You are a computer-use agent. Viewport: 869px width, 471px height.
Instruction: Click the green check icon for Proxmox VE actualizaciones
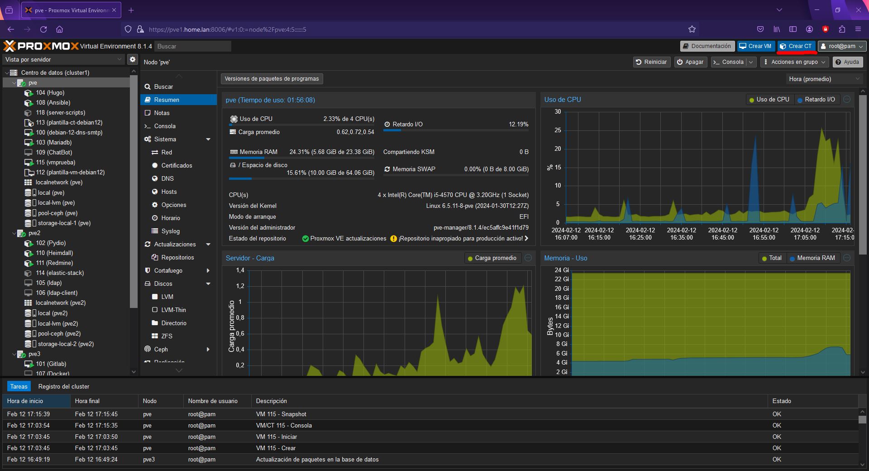(306, 239)
